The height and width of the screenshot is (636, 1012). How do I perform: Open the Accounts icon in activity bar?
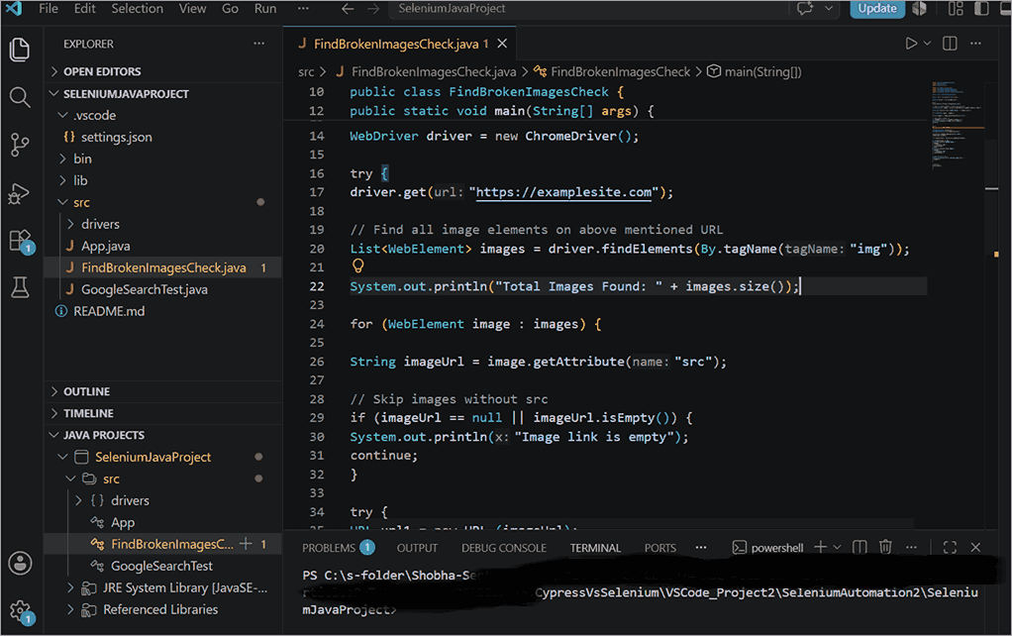coord(20,563)
